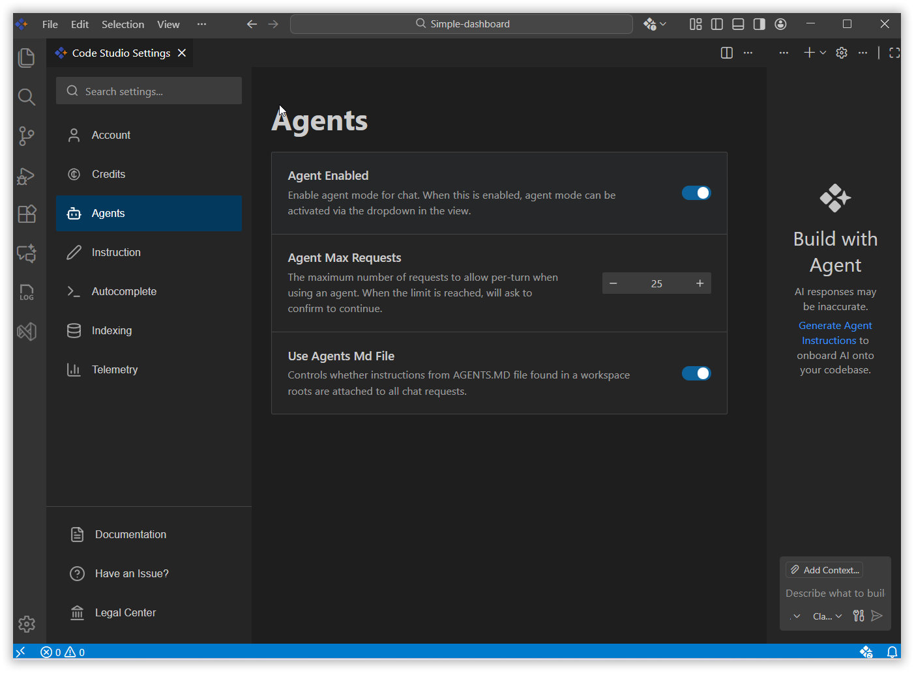Open the Selection menu
914x673 pixels.
(x=123, y=24)
